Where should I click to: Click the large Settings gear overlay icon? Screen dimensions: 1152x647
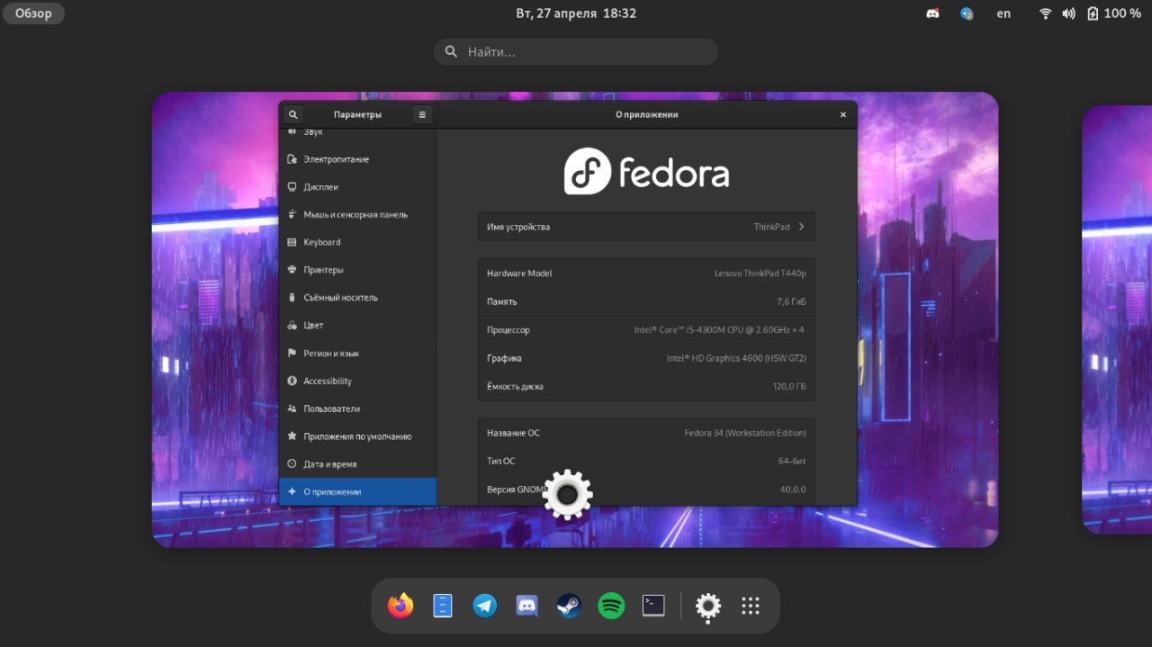[x=568, y=495]
